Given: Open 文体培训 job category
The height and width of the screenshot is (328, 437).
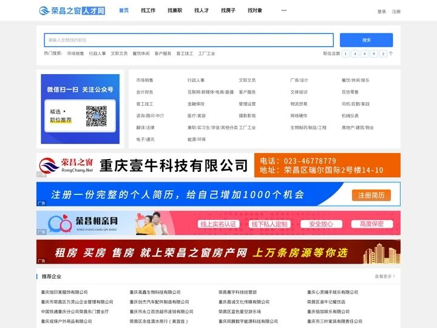Looking at the screenshot, I should click(x=299, y=92).
